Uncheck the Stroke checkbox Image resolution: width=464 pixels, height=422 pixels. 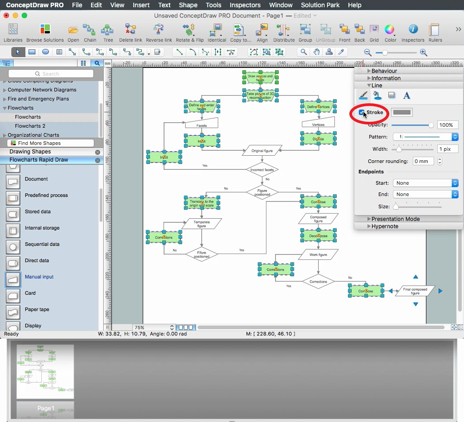(362, 113)
